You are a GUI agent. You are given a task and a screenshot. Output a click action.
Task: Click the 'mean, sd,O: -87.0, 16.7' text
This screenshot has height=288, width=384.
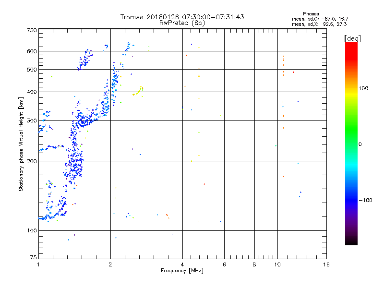pos(320,19)
